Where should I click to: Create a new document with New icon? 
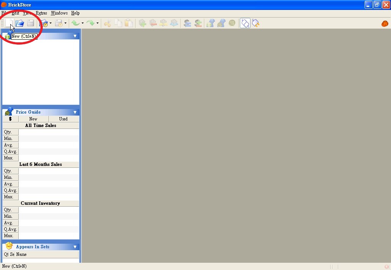point(9,23)
